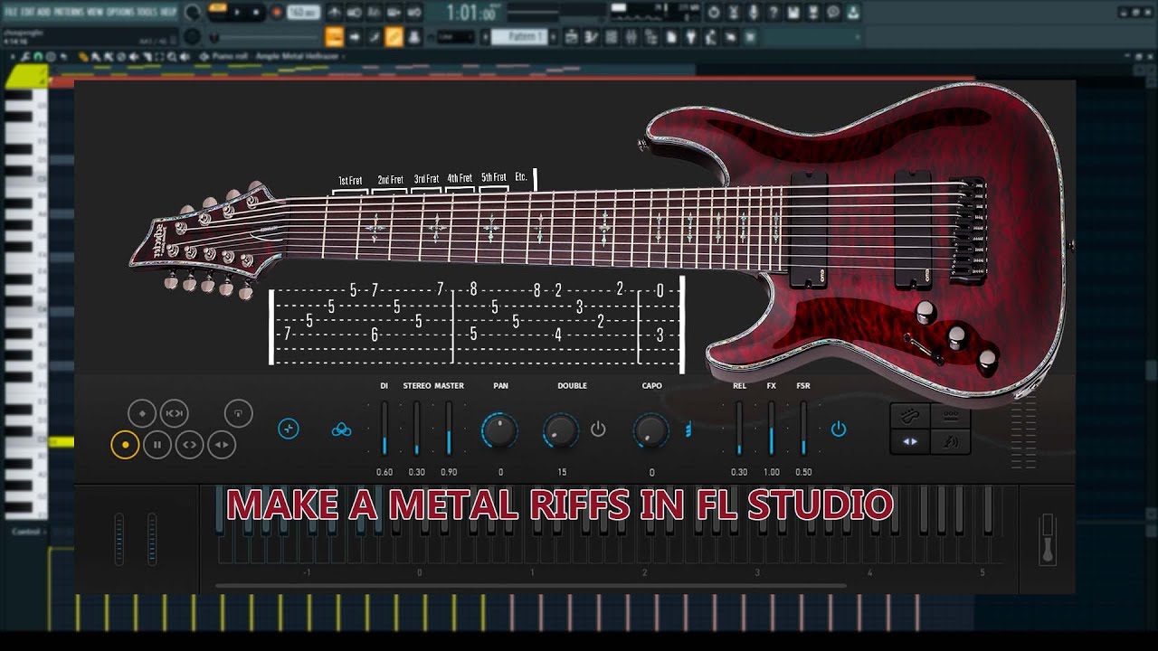Click the round button above the plugin transport
Screen dimensions: 1158x651
click(238, 413)
